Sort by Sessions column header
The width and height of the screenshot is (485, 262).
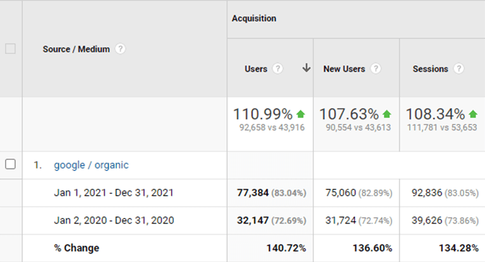click(x=430, y=69)
